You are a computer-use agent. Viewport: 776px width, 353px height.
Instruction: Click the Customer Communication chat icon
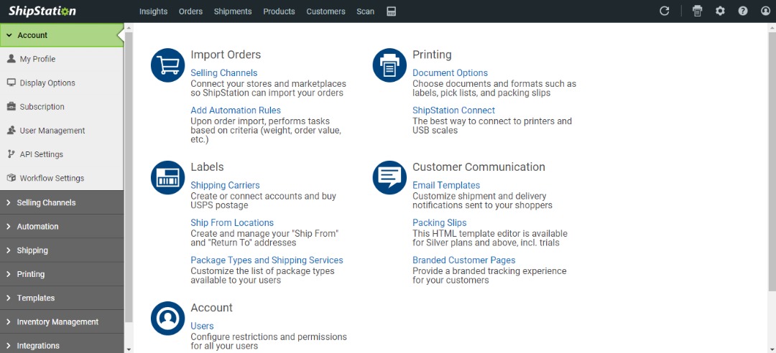389,177
